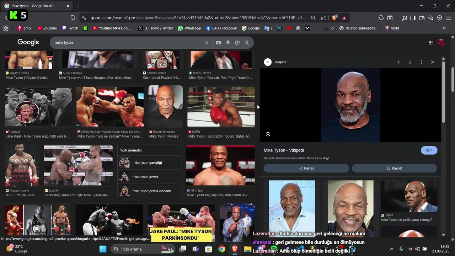
Task: Open the Google account avatar
Action: pyautogui.click(x=441, y=43)
